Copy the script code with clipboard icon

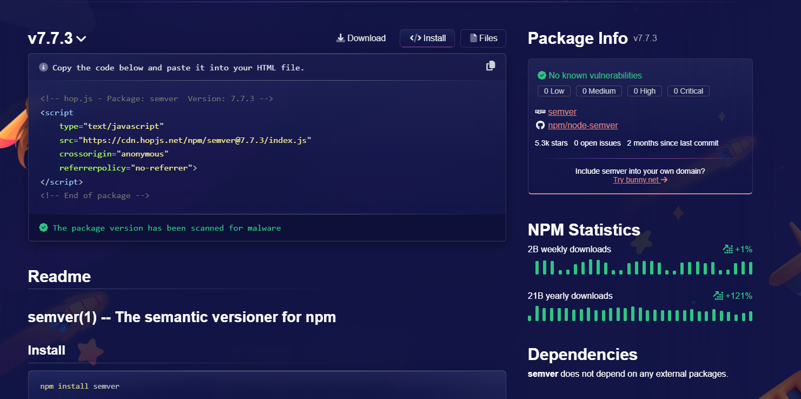click(x=491, y=66)
